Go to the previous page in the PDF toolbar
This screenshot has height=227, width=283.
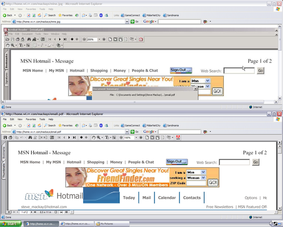tap(64, 138)
